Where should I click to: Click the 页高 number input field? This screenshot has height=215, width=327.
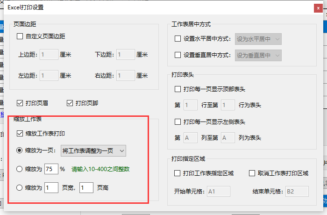pyautogui.click(x=86, y=187)
